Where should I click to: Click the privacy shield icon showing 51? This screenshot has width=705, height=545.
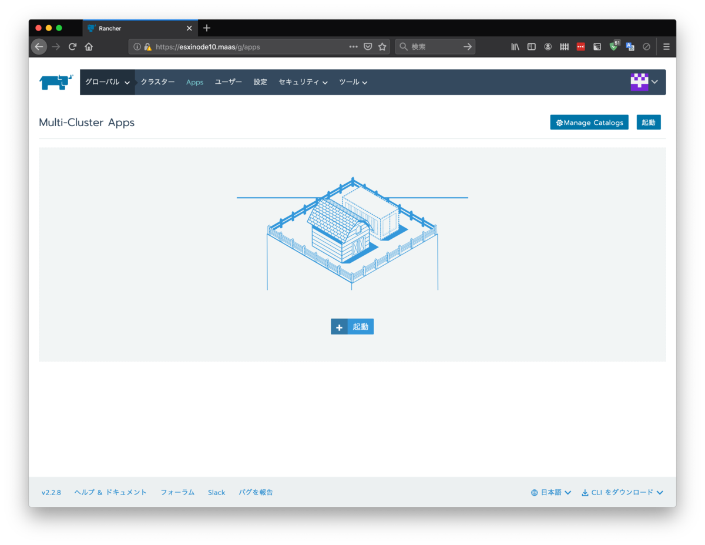pos(613,46)
